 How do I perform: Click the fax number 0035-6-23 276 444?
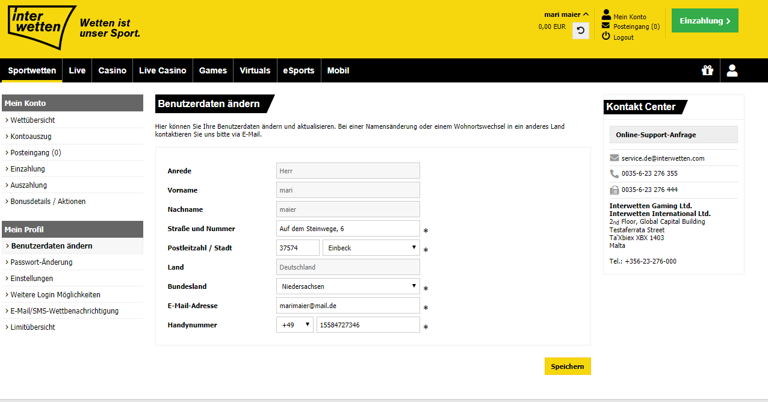[649, 190]
